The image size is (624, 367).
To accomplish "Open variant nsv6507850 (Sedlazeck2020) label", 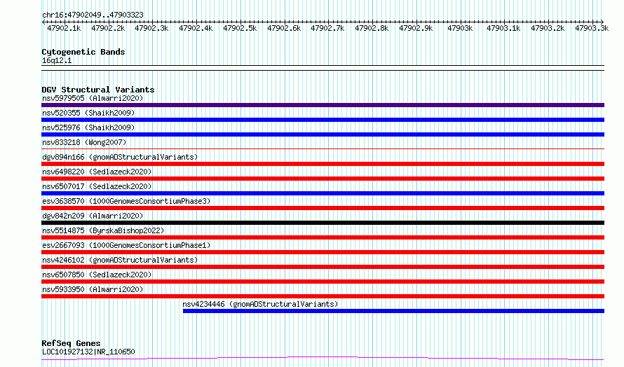I will (97, 275).
